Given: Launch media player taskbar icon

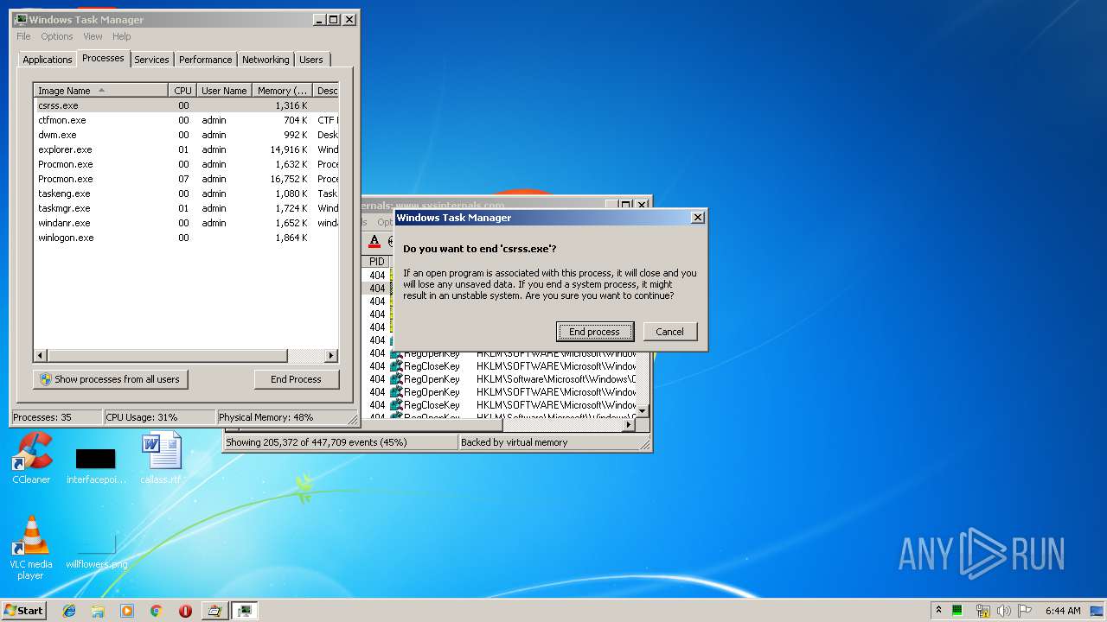Looking at the screenshot, I should pos(127,611).
